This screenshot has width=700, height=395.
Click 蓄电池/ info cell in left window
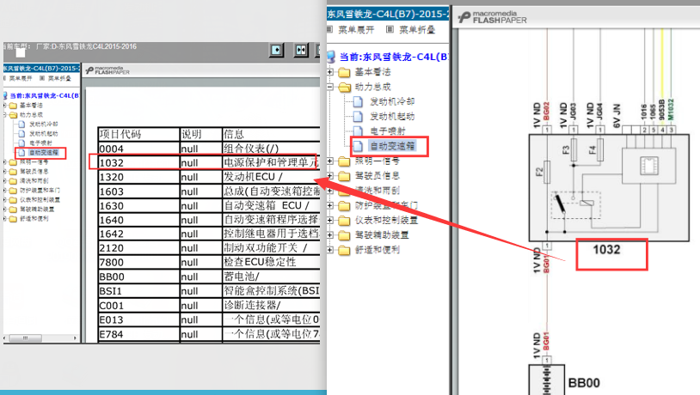271,276
